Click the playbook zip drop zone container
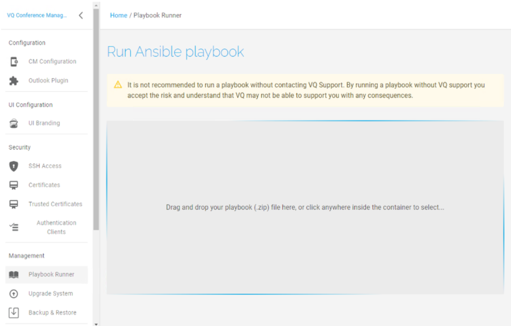 pos(305,208)
